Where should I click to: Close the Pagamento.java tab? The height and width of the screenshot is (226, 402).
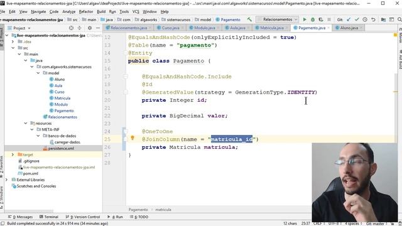[x=329, y=28]
